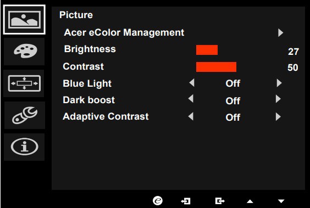Select the Brightness menu item
Screen dimensions: 310x208
(x=90, y=49)
